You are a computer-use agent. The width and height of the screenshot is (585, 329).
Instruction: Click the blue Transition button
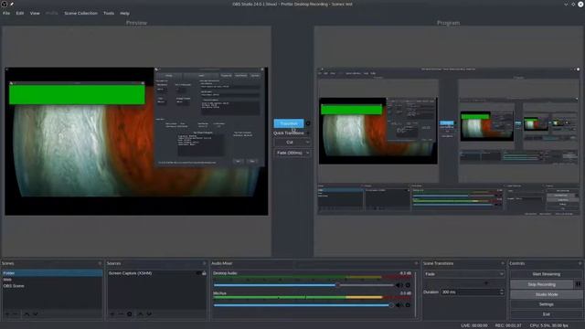(x=289, y=123)
